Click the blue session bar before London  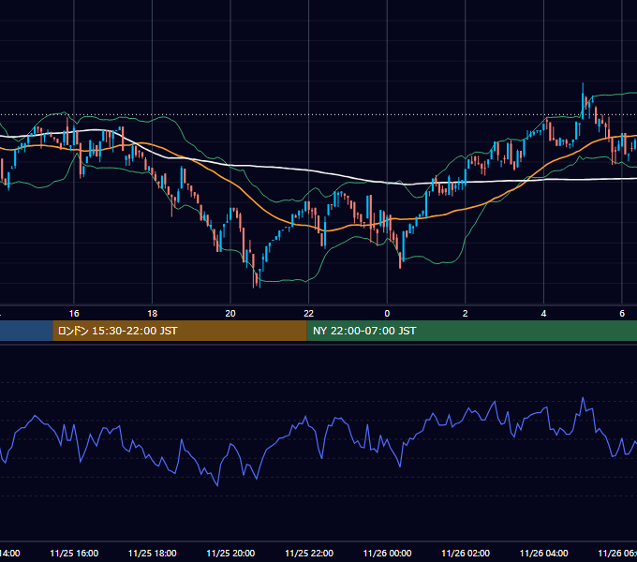click(x=26, y=331)
